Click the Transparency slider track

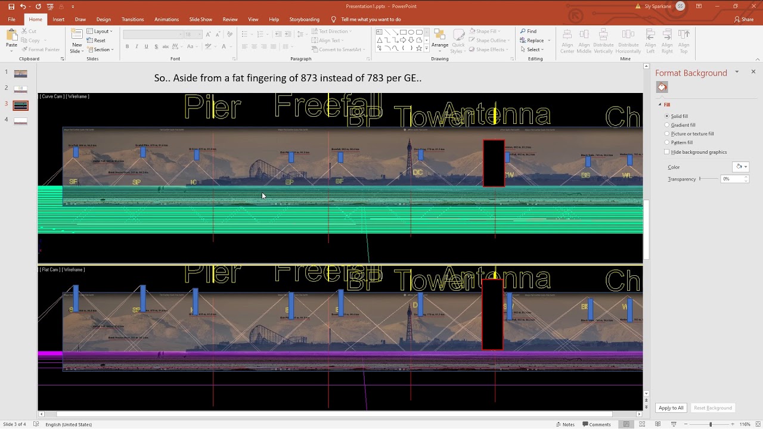pyautogui.click(x=708, y=179)
